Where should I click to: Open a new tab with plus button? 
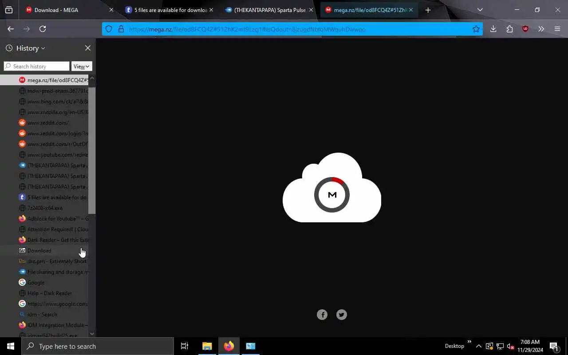pyautogui.click(x=428, y=10)
